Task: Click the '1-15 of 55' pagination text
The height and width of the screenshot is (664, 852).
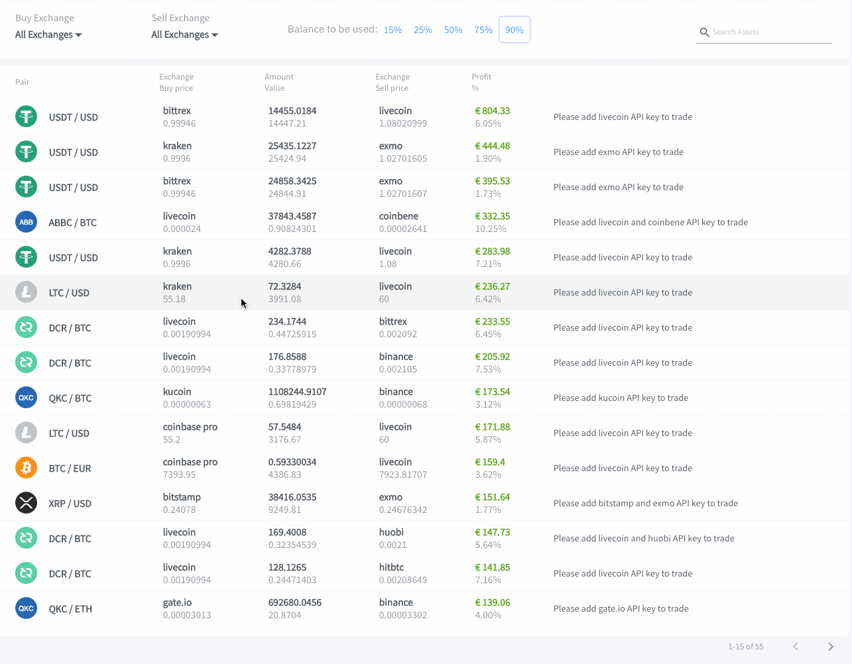Action: 746,647
